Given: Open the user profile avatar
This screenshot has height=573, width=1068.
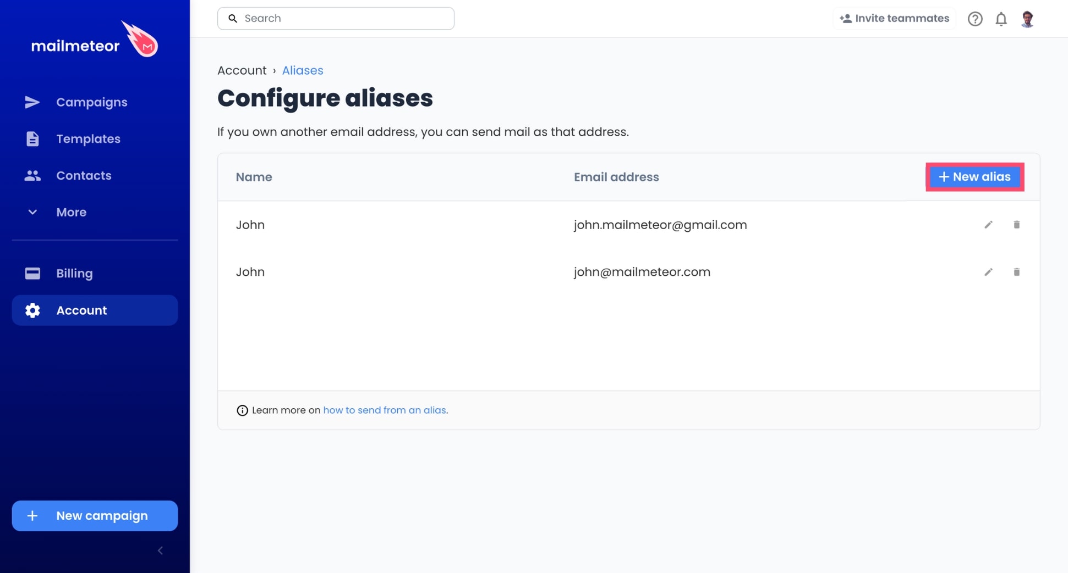Looking at the screenshot, I should [1027, 19].
